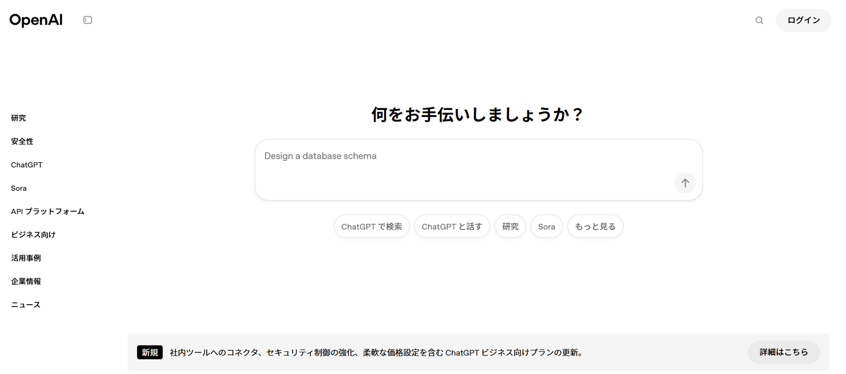Click the 'ChatGPT で検索' chip
This screenshot has height=374, width=846.
[372, 226]
